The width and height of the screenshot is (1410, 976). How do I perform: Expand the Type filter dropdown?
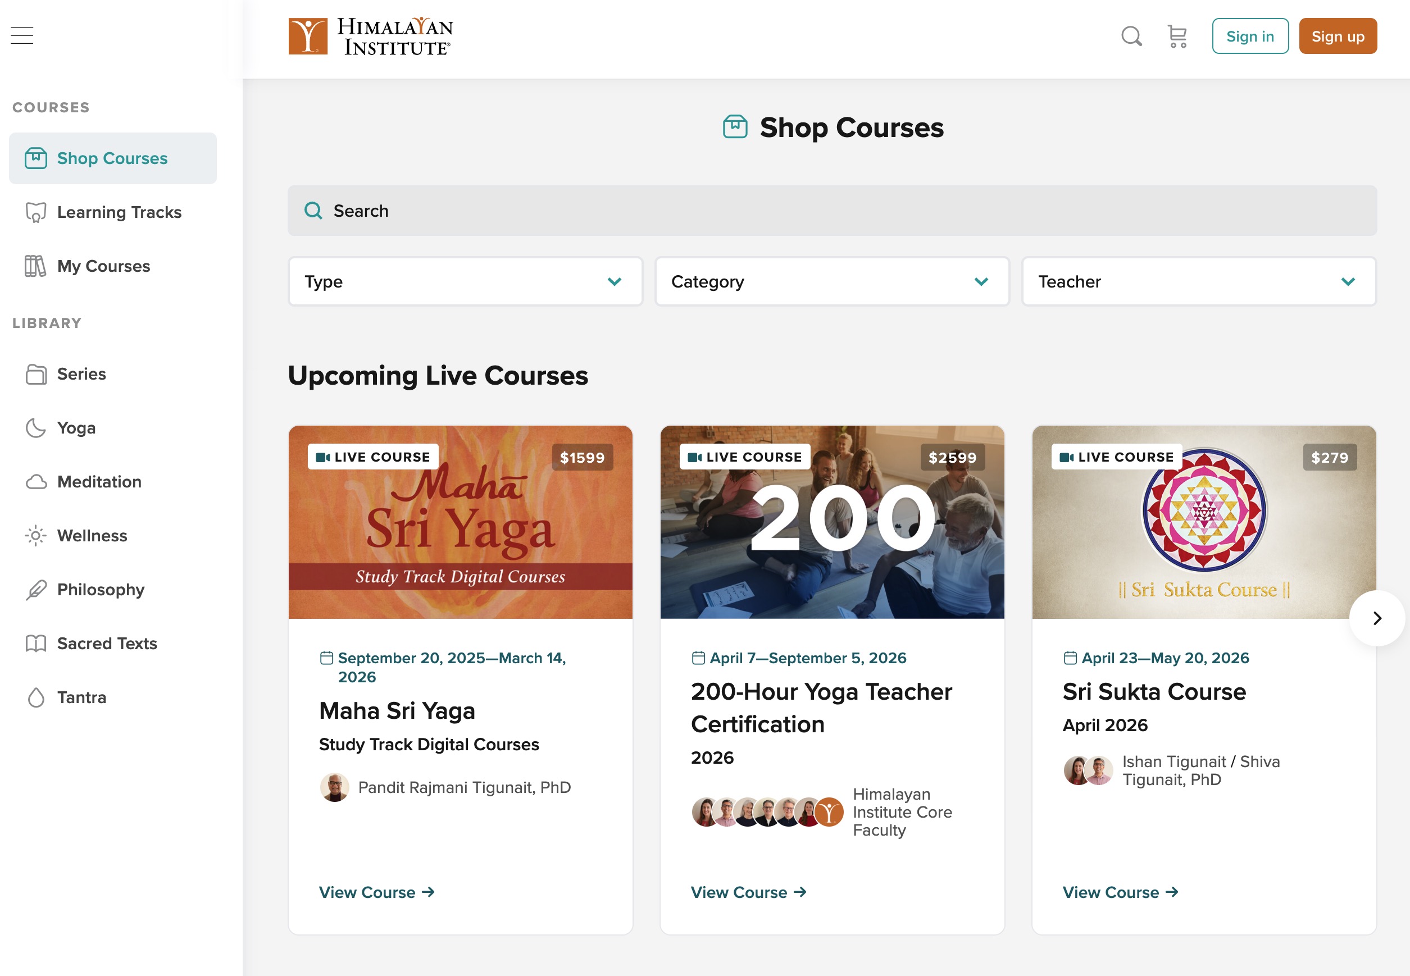465,281
